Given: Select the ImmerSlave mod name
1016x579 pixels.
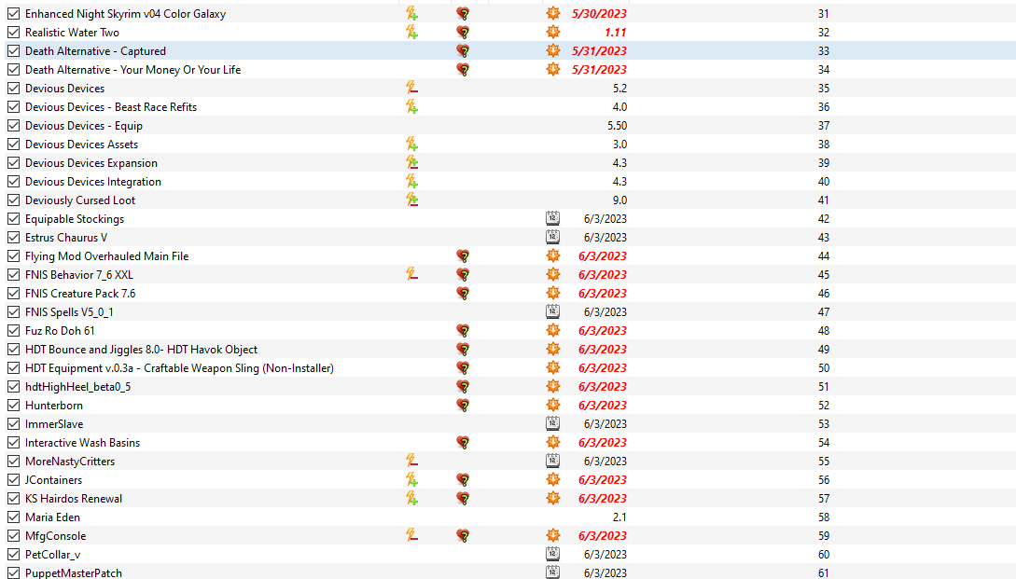Looking at the screenshot, I should coord(54,423).
